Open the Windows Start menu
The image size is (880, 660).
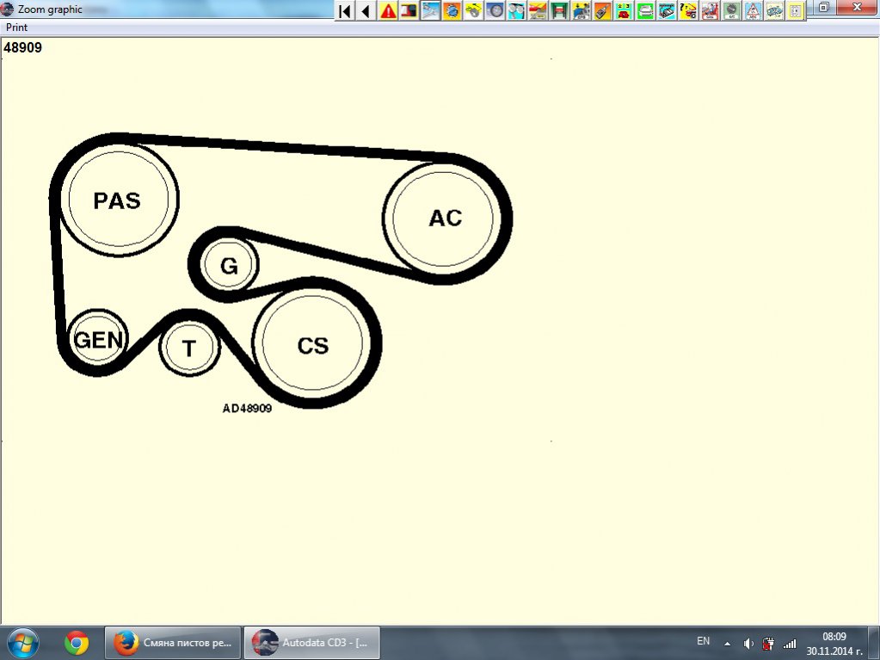[x=22, y=642]
